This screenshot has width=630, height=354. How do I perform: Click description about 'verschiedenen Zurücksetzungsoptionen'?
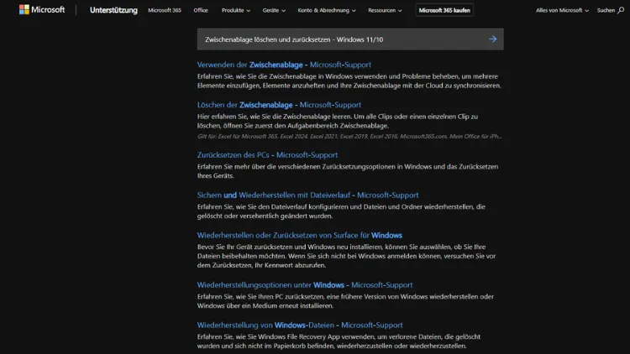(348, 171)
